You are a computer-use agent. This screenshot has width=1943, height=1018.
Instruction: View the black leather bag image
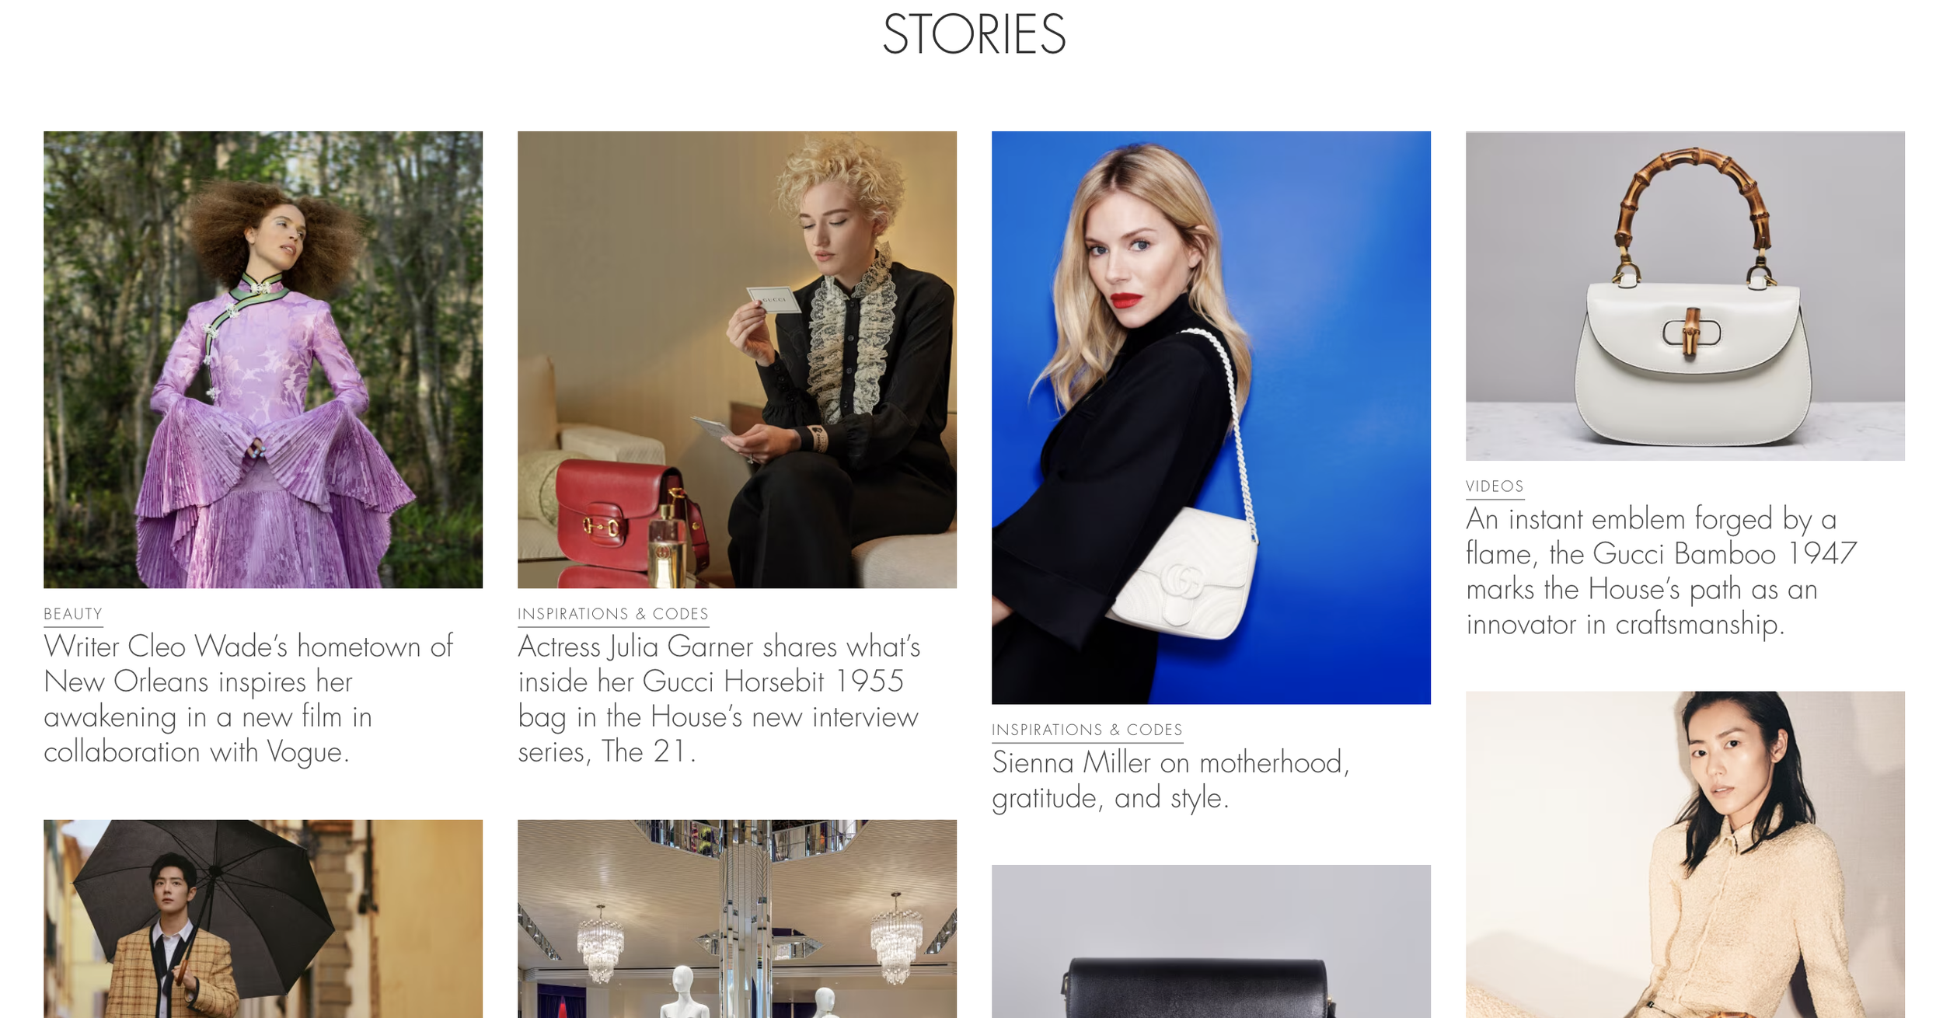click(1211, 941)
